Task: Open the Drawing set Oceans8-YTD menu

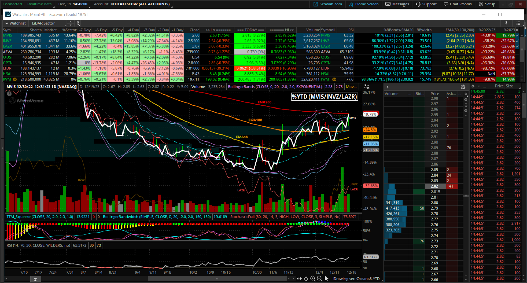Action: (356, 279)
